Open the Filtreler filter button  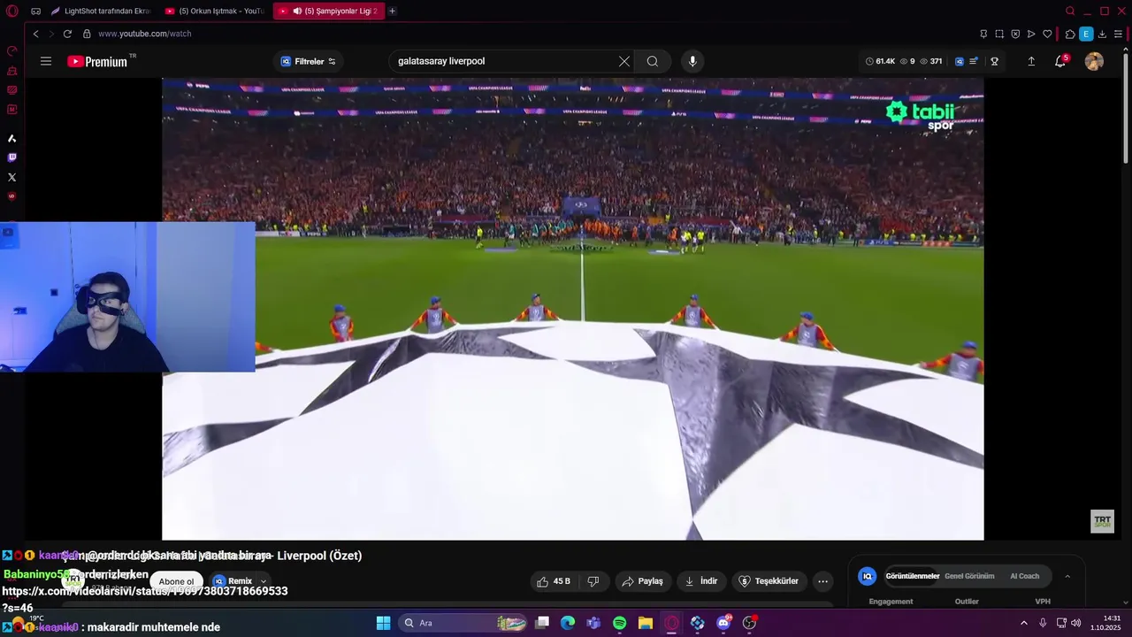pos(309,61)
